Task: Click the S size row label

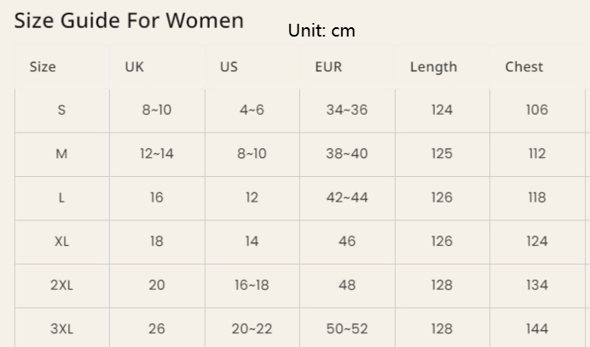Action: click(61, 110)
